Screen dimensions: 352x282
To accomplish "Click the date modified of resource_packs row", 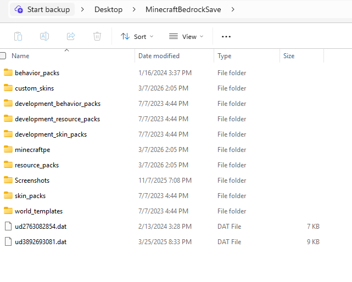I will point(163,165).
